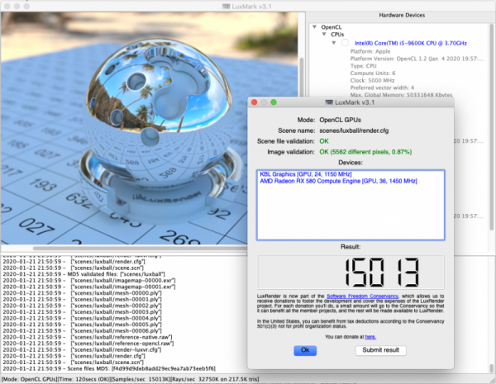The width and height of the screenshot is (496, 384).
Task: Click log line render-luxvr.cfg
Action: pyautogui.click(x=82, y=350)
